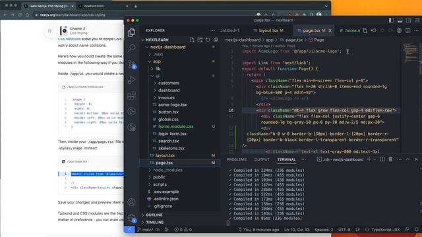Open new tab in browser window
The image size is (422, 237).
(136, 6)
